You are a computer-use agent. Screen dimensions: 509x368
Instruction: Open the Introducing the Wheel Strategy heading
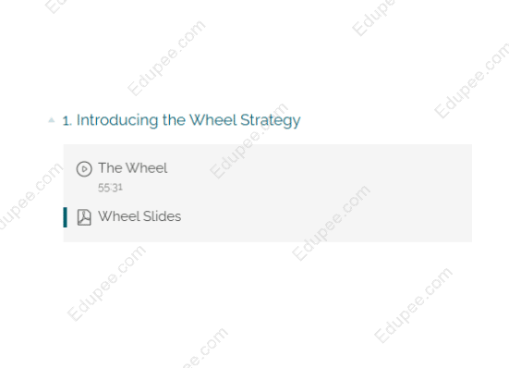click(188, 120)
